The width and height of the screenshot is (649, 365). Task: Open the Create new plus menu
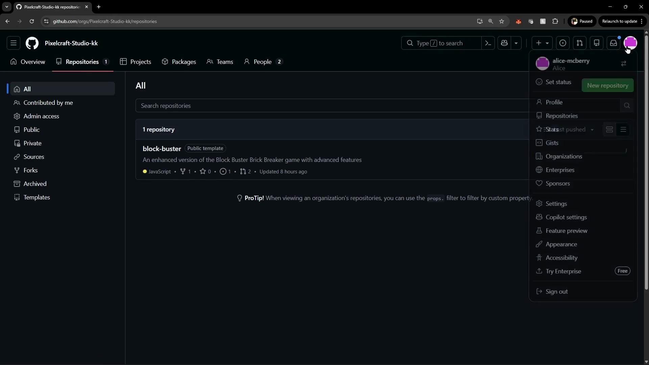(542, 43)
